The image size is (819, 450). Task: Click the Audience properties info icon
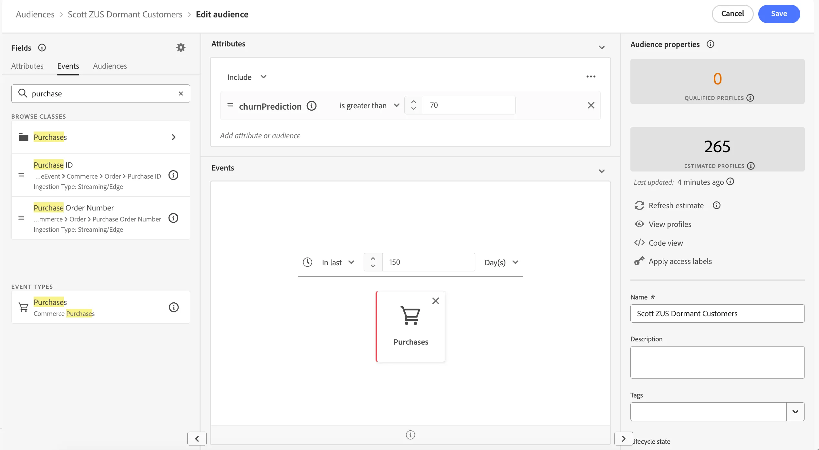coord(710,44)
